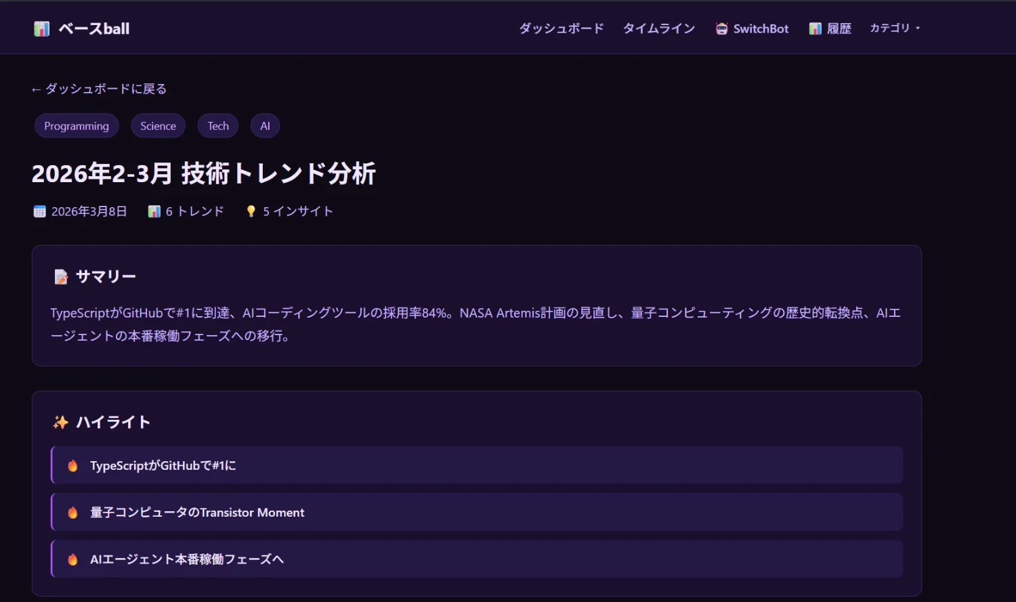
Task: Click the 履歴 chart icon in navbar
Action: (x=816, y=28)
